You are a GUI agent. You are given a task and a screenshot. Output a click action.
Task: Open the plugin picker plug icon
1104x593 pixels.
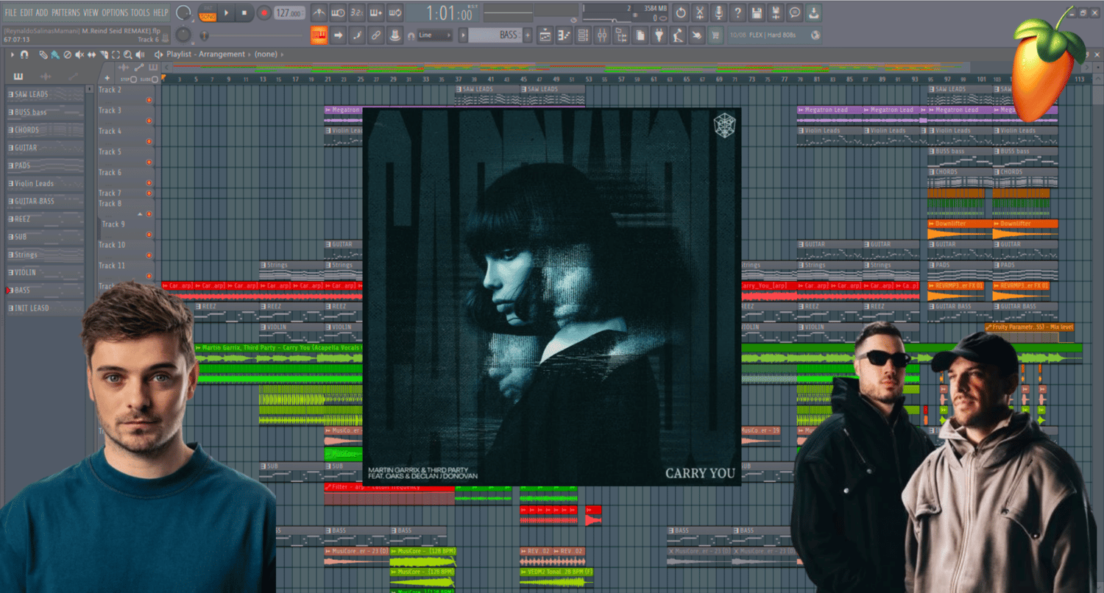tap(659, 35)
